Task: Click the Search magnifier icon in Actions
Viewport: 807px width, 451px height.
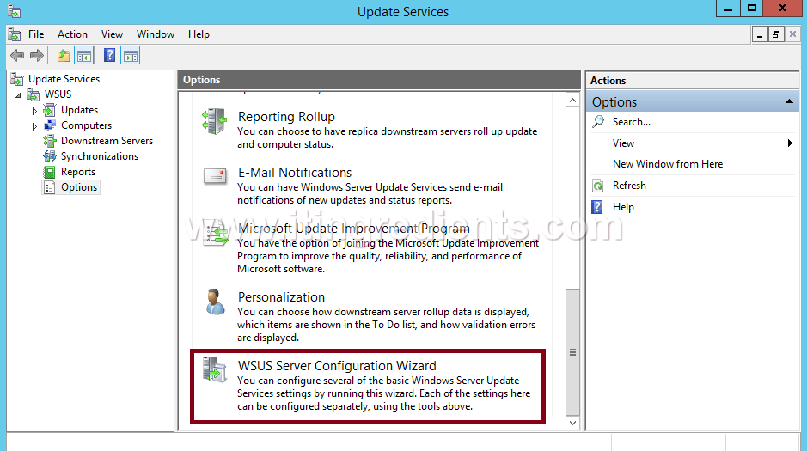Action: pos(598,122)
